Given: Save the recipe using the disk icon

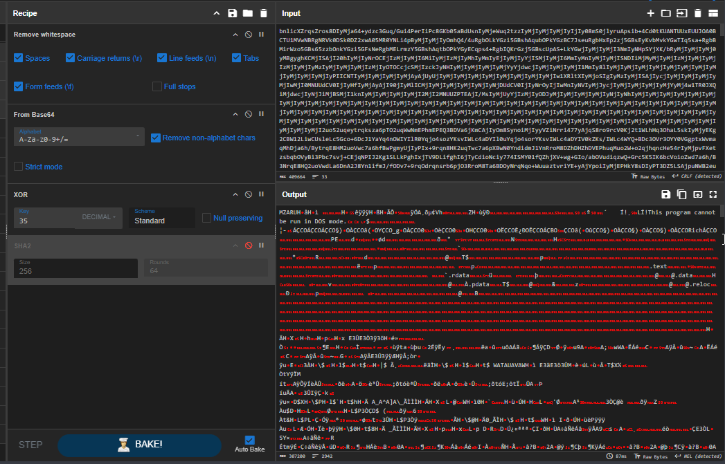Looking at the screenshot, I should (x=232, y=13).
